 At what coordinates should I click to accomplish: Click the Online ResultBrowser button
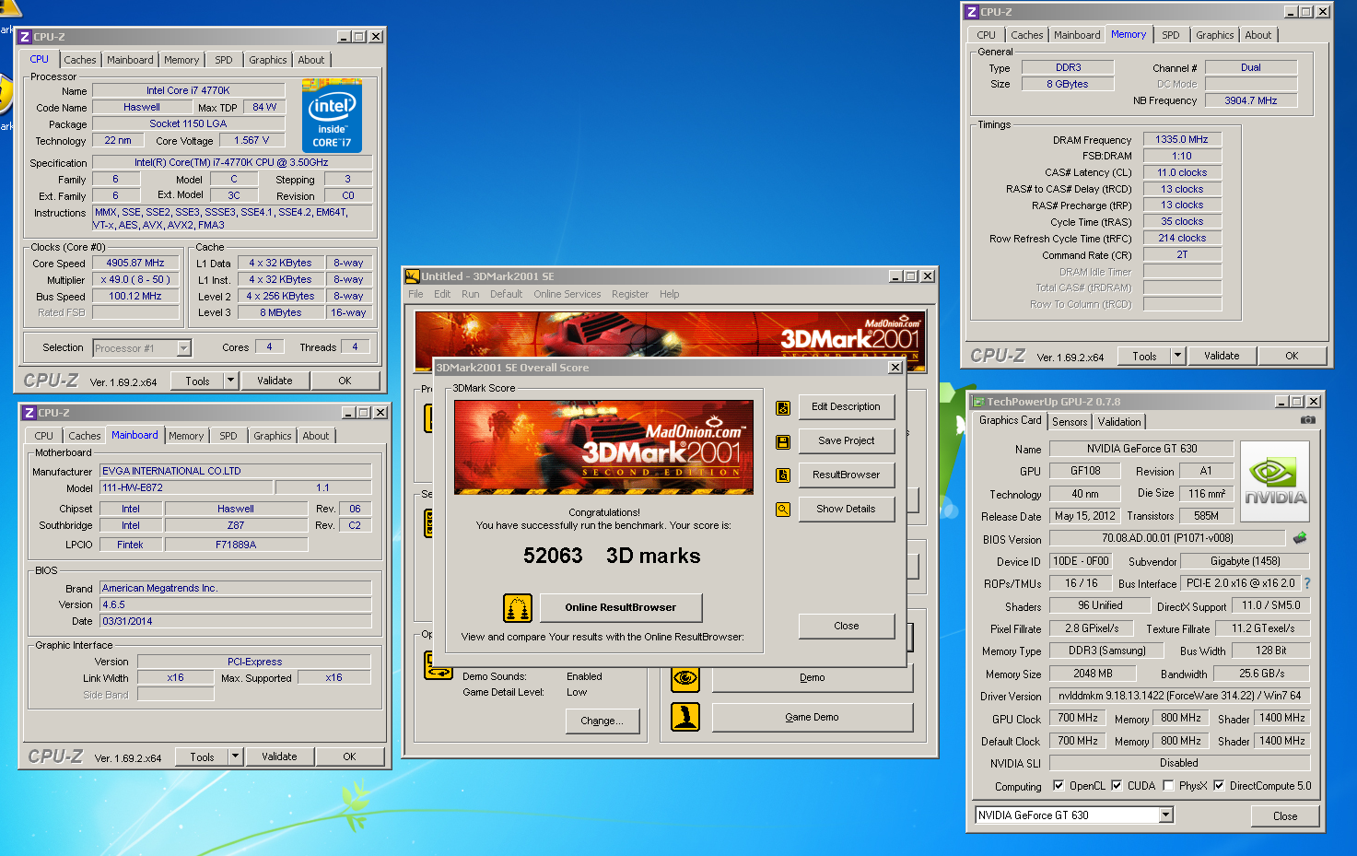point(620,607)
